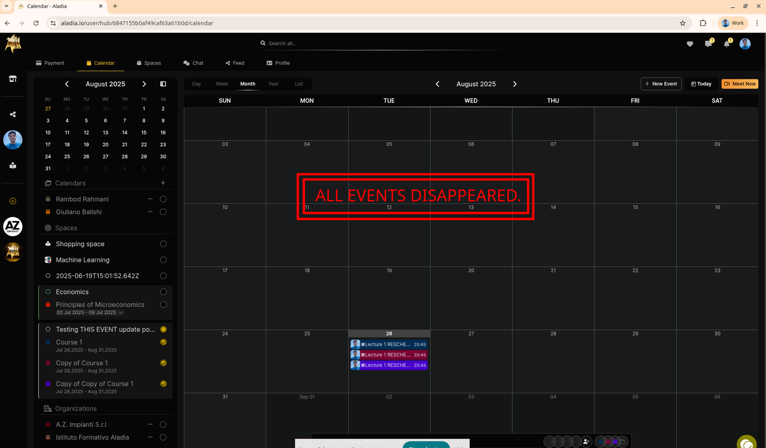The height and width of the screenshot is (448, 766).
Task: Open the Chrome extensions puzzle icon
Action: [703, 23]
